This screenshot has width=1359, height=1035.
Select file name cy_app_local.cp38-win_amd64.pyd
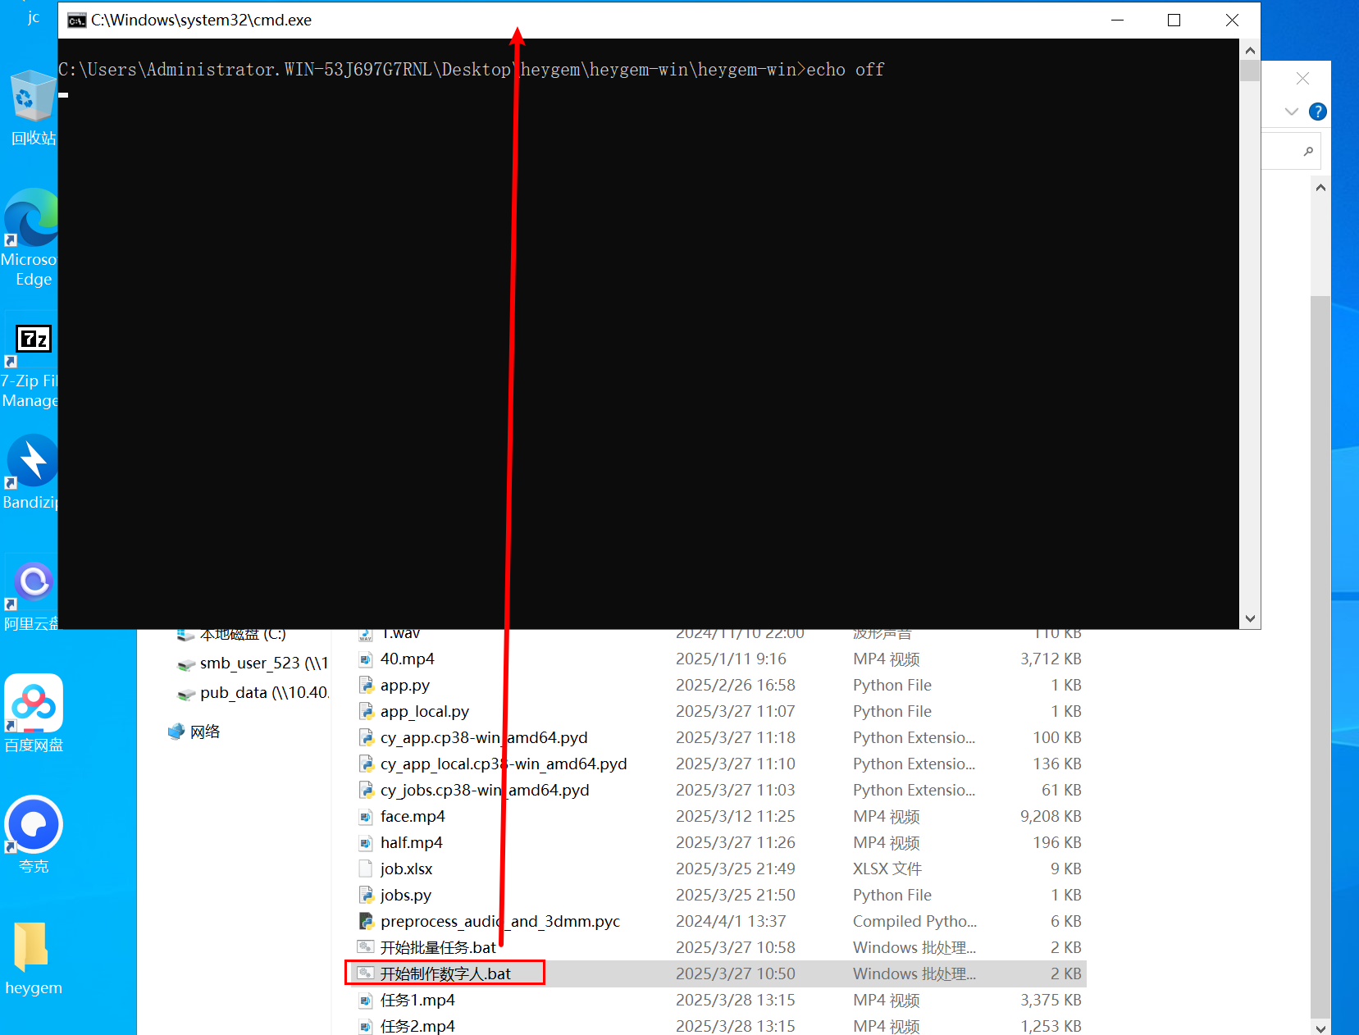point(504,764)
